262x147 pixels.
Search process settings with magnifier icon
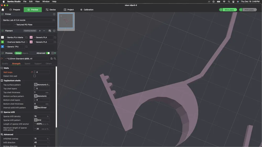(x=55, y=59)
